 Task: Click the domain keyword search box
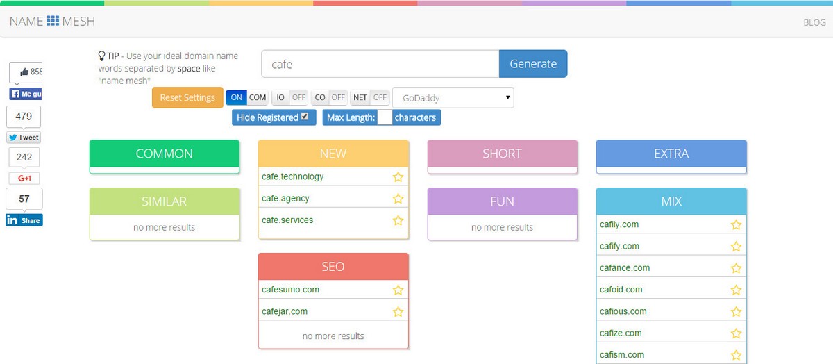[x=380, y=64]
